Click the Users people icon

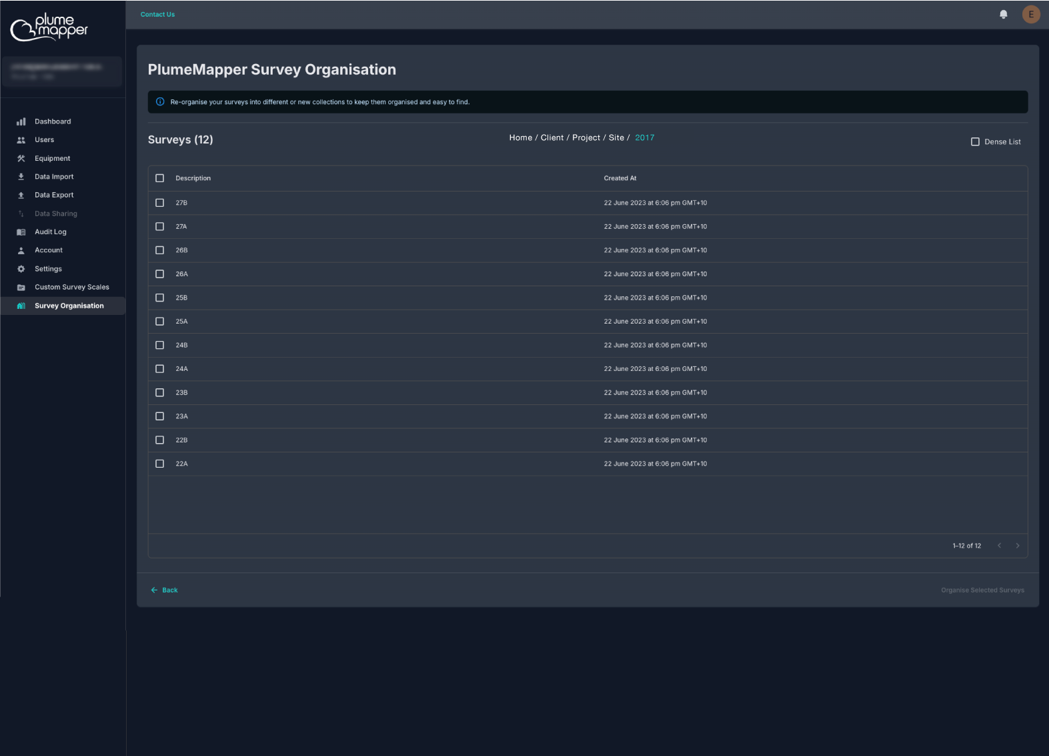pyautogui.click(x=21, y=140)
